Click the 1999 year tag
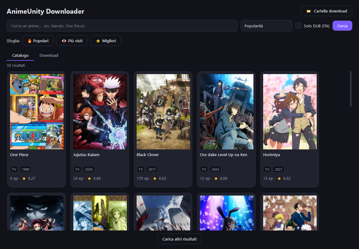Viewport: 359px width, 249px height. (26, 169)
